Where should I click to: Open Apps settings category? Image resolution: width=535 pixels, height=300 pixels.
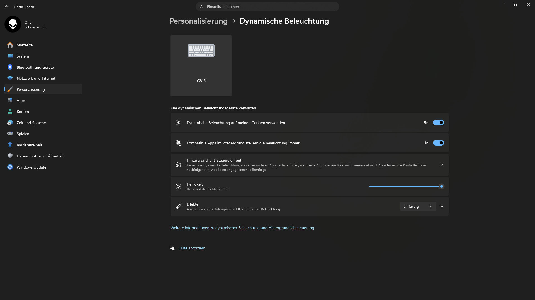click(x=21, y=101)
